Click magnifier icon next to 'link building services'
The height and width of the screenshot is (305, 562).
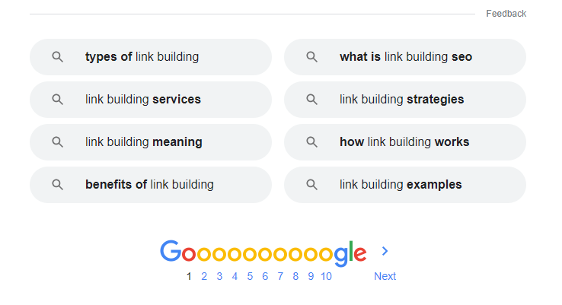click(x=57, y=100)
